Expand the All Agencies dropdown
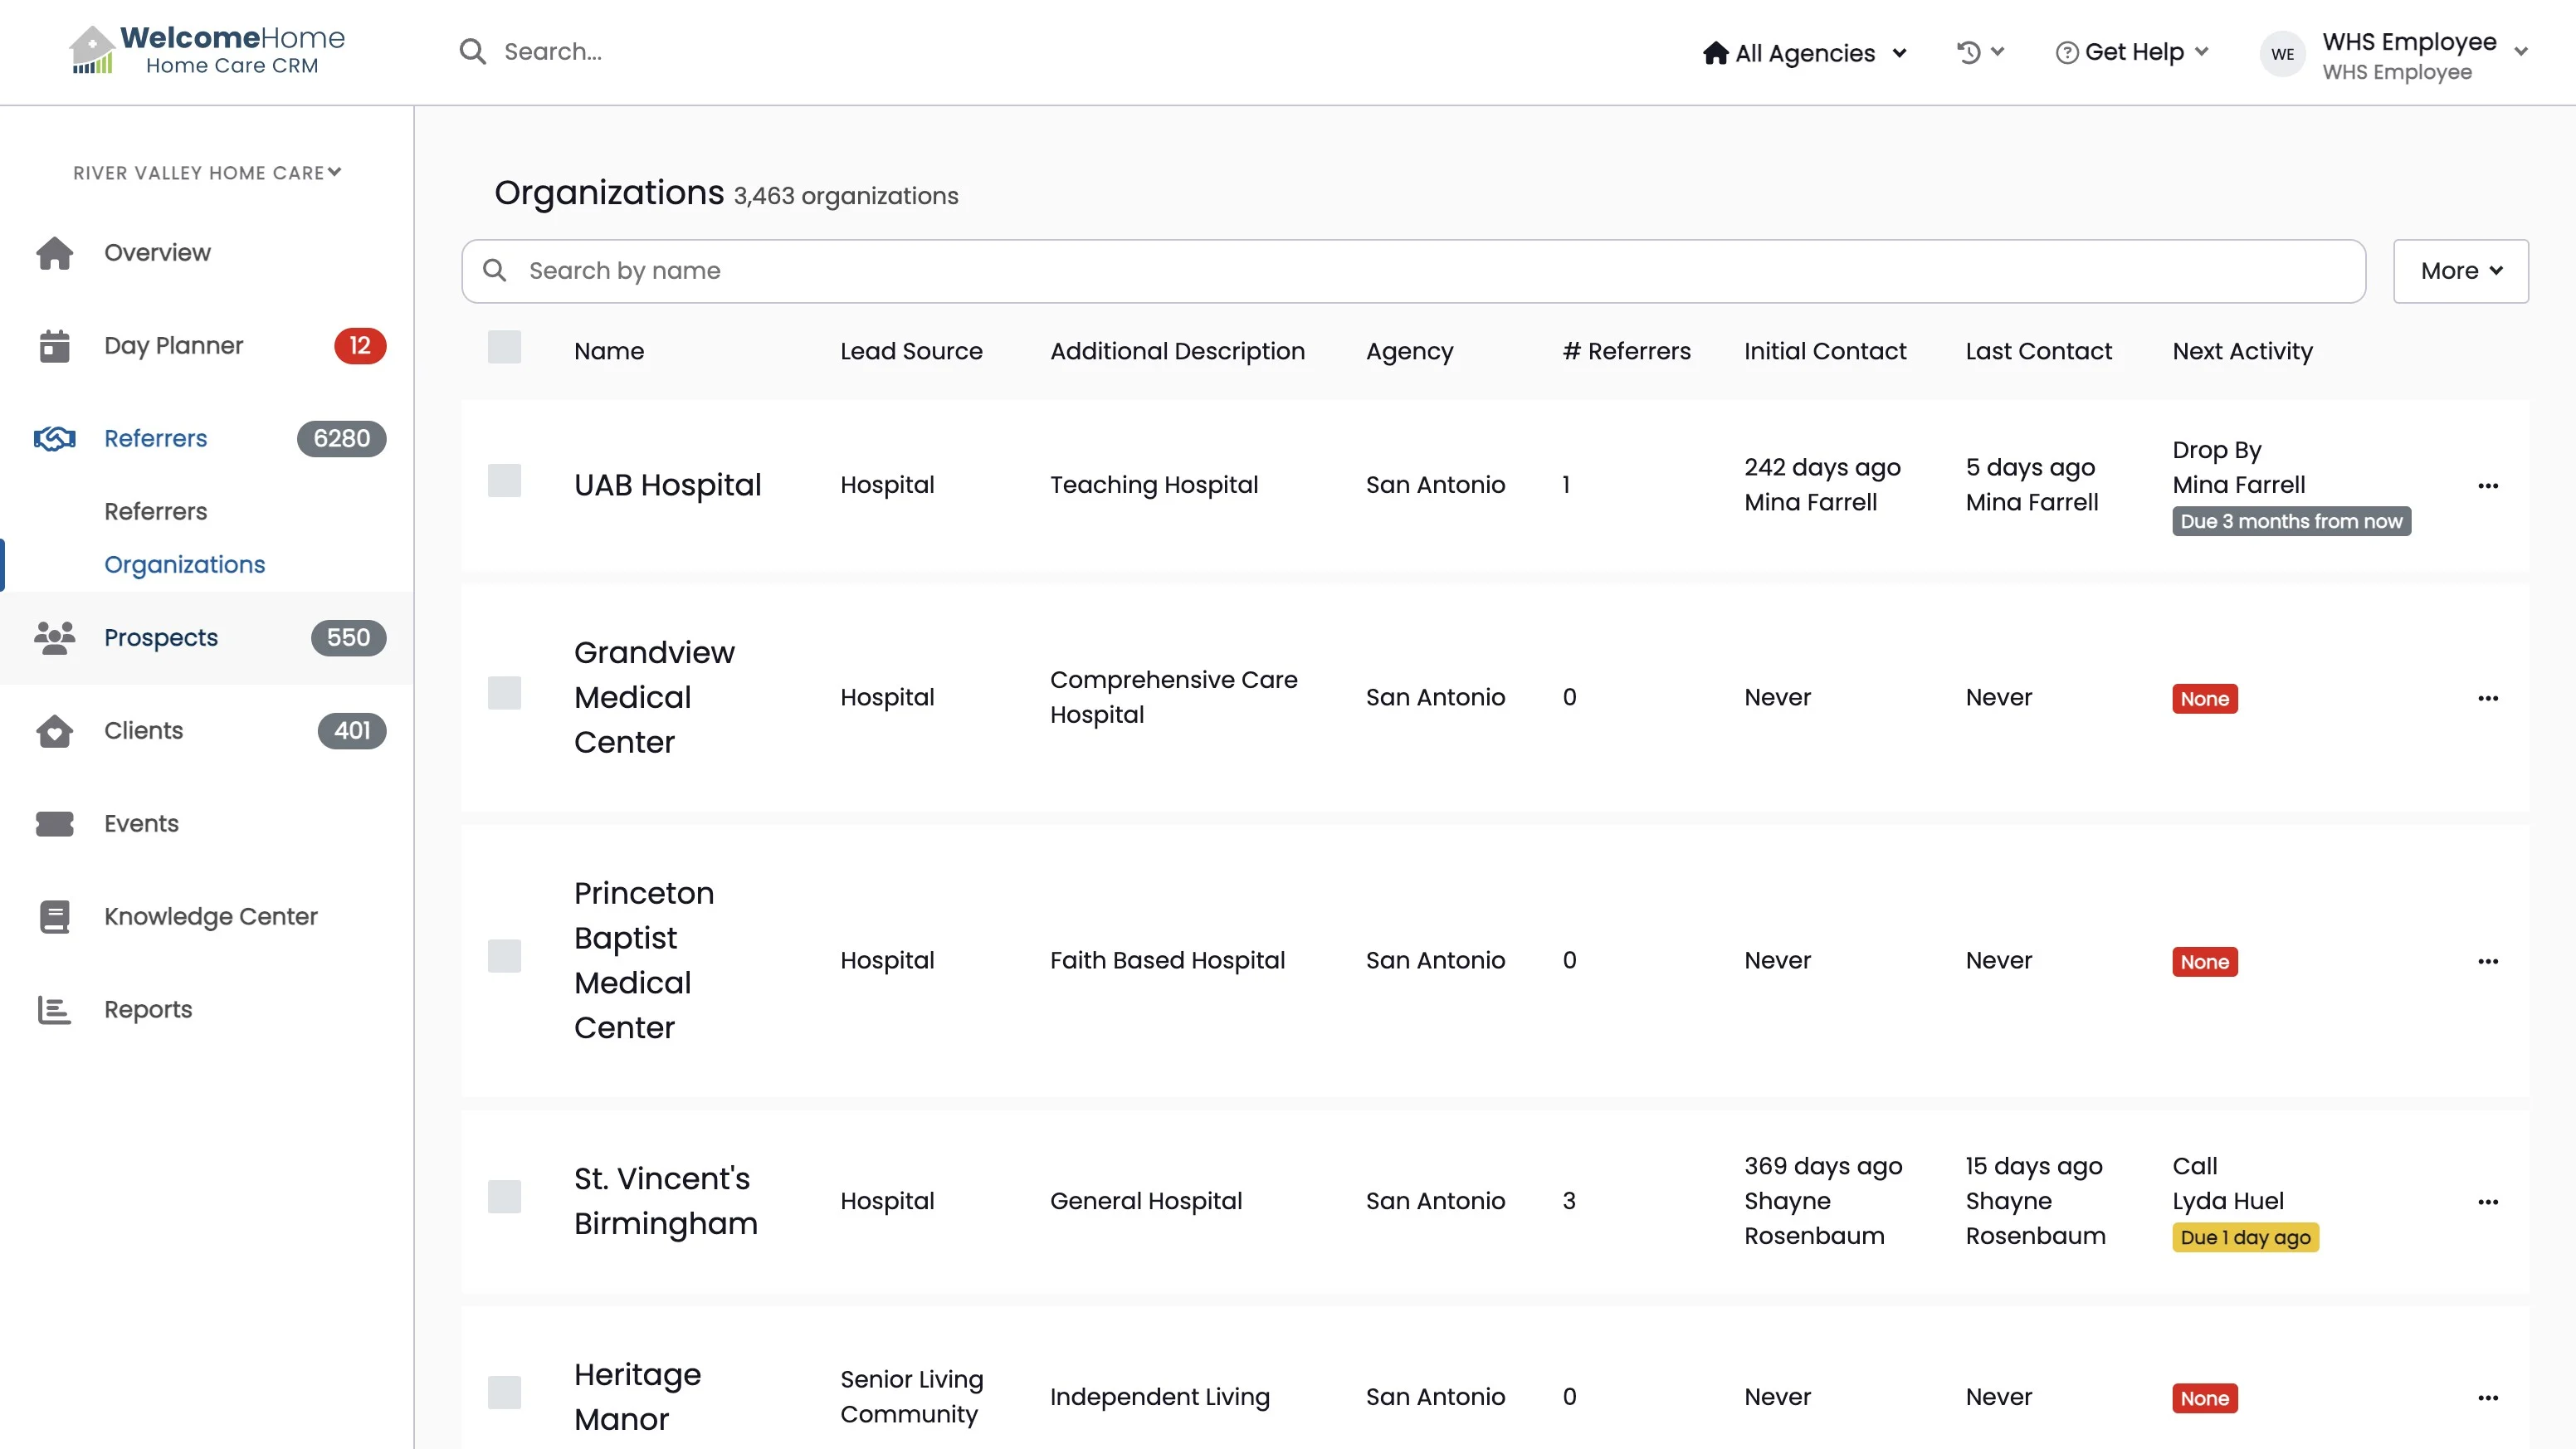The width and height of the screenshot is (2576, 1449). pos(1805,53)
